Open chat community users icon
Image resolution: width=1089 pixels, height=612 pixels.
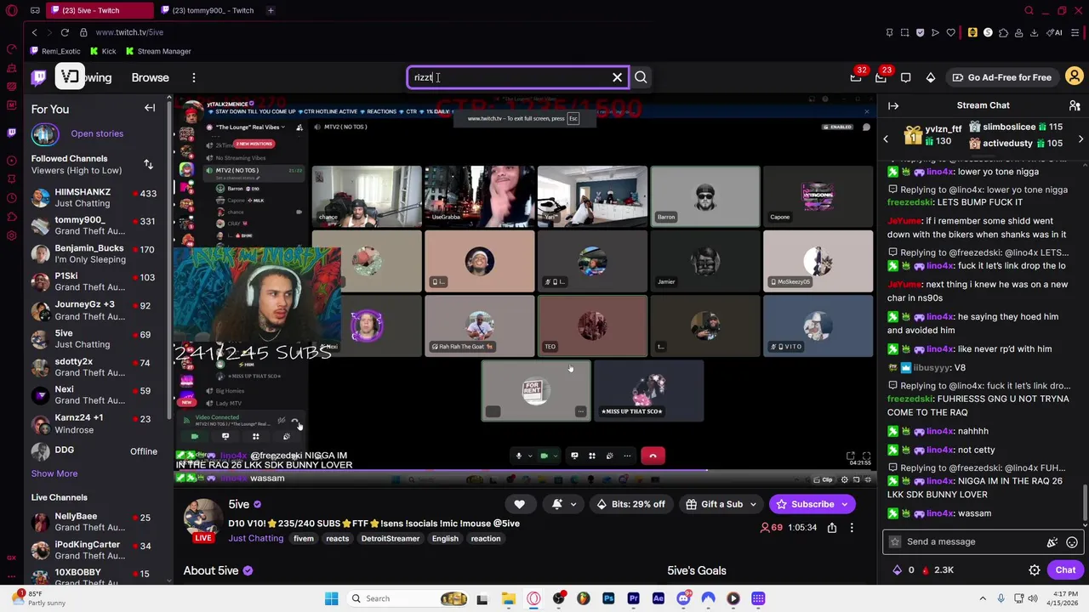point(1075,105)
